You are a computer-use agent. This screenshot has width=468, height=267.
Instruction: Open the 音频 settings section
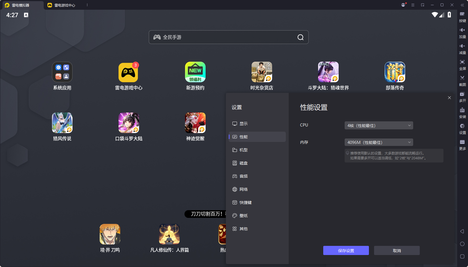click(x=257, y=176)
